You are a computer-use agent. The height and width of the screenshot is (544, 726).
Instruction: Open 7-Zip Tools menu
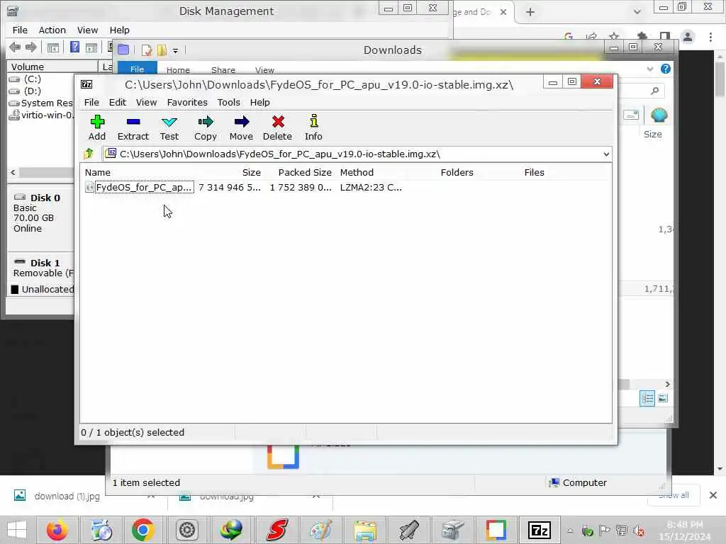tap(229, 102)
